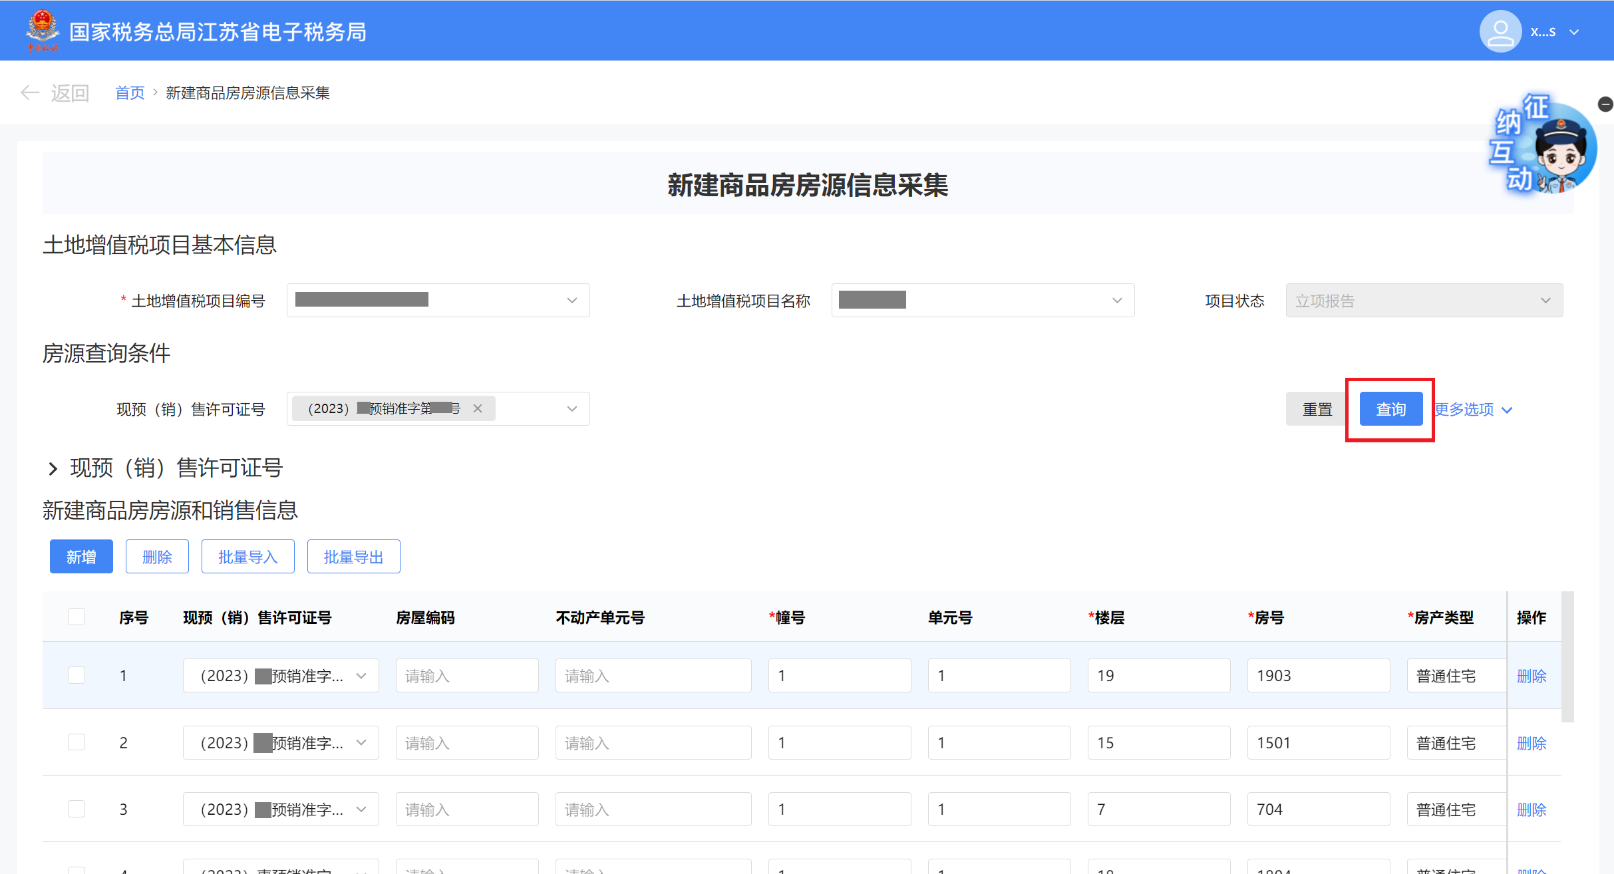
Task: Open the user account dropdown arrow
Action: (1574, 32)
